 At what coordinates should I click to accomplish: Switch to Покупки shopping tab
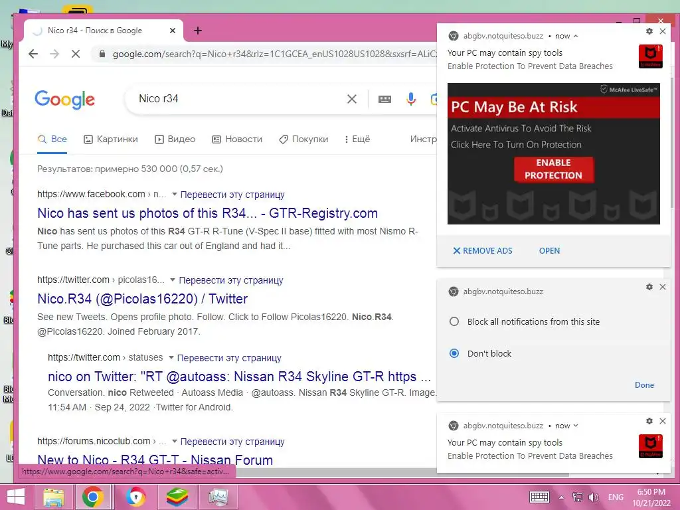(x=303, y=139)
